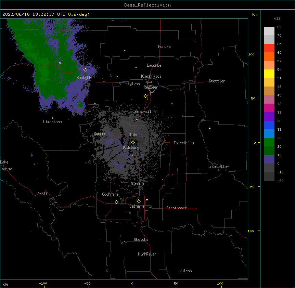This screenshot has height=288, width=295.
Task: Click the white plus marker north of Drumheller
Action: tap(209, 128)
